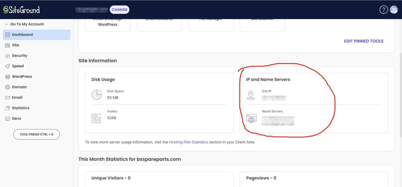Click the Dashboard grid icon
This screenshot has width=402, height=187.
[7, 35]
